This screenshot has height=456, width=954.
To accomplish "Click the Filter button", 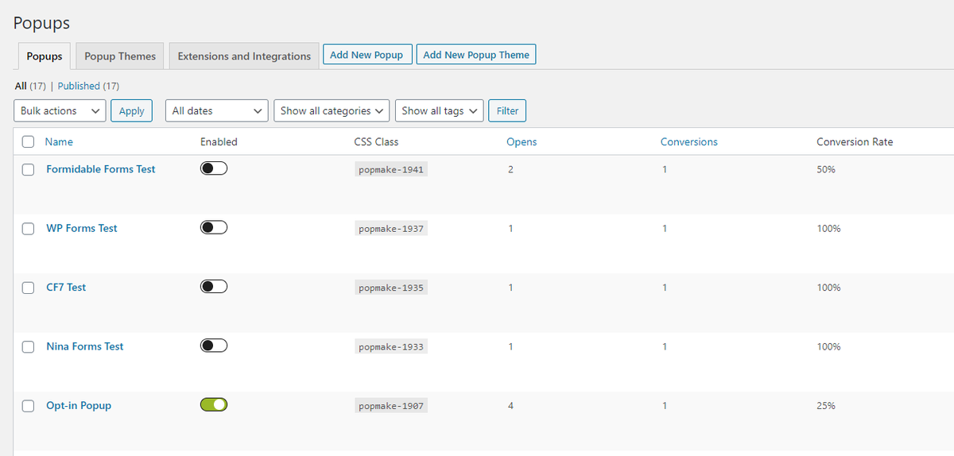I will tap(507, 111).
